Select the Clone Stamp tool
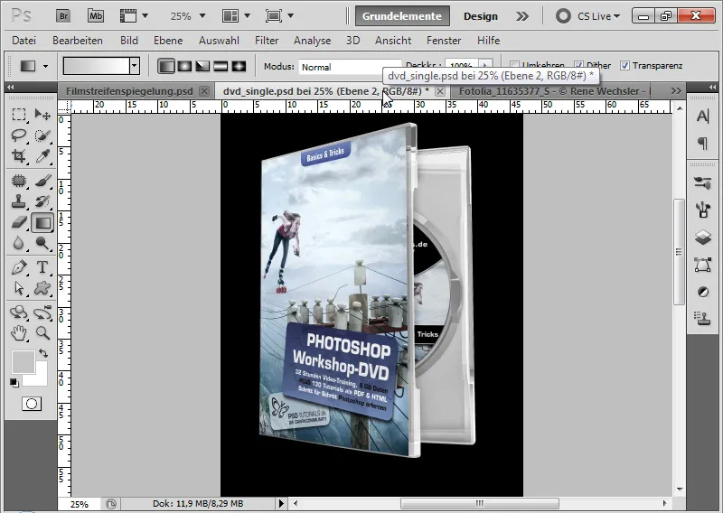Viewport: 723px width, 513px height. click(19, 201)
